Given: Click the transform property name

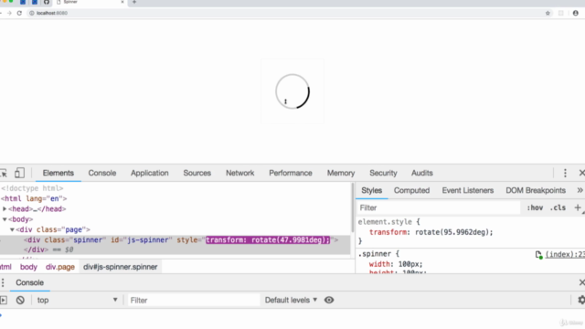Looking at the screenshot, I should [x=388, y=232].
